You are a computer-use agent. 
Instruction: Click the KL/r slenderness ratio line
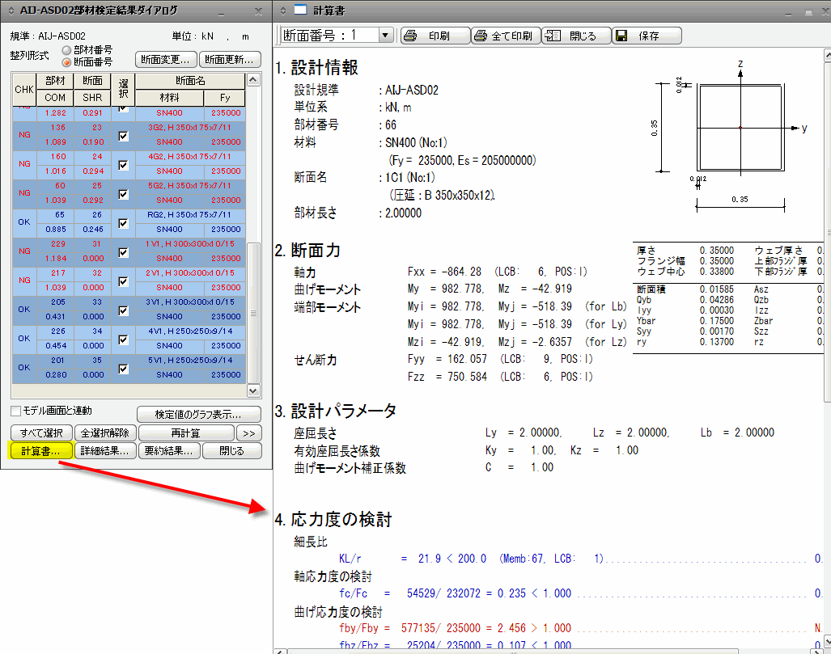(580, 559)
